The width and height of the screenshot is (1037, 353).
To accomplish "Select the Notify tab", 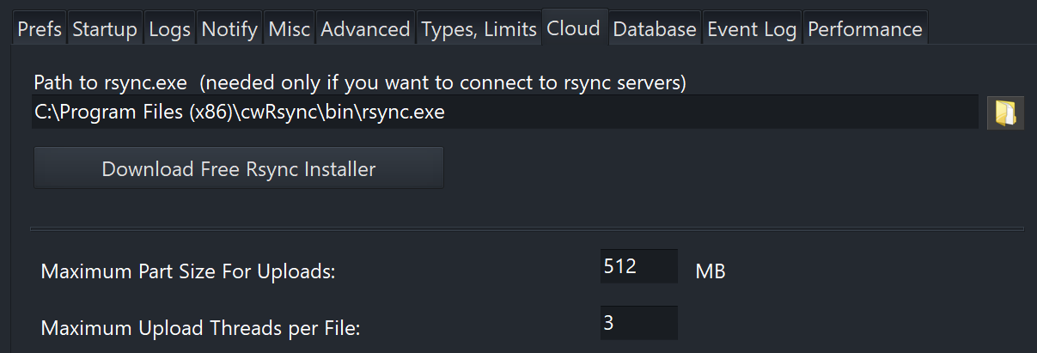I will click(x=229, y=29).
